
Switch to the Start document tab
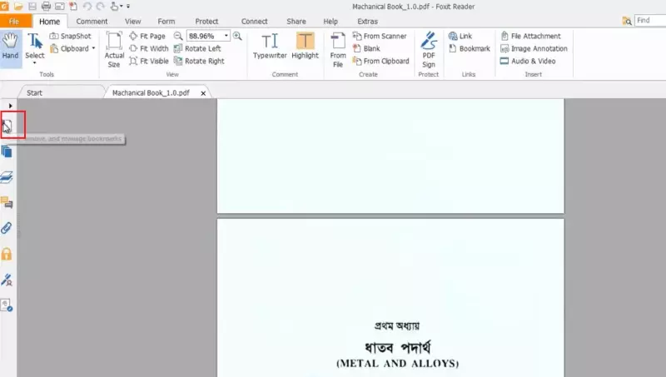pyautogui.click(x=34, y=92)
